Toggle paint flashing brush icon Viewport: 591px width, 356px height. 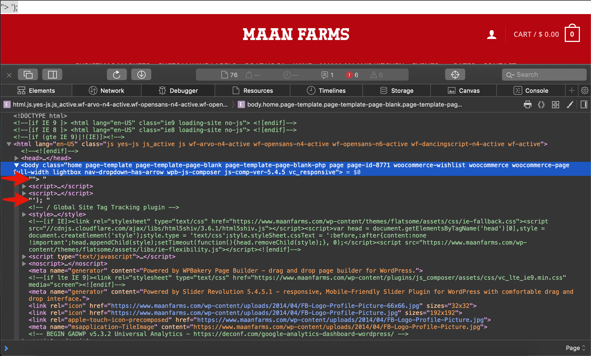pos(570,104)
